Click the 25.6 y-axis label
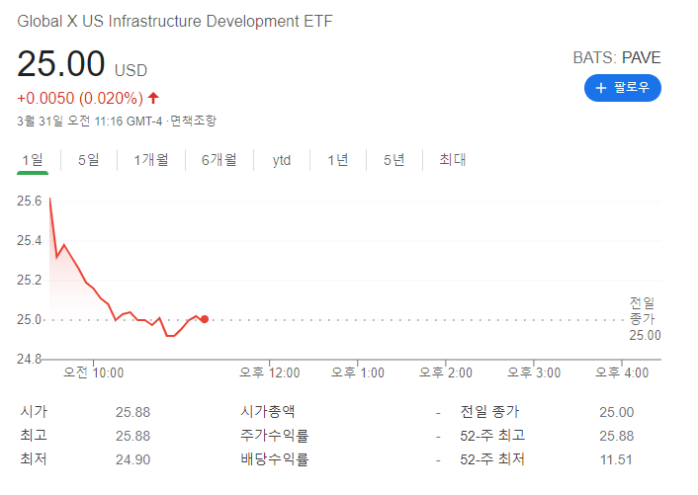 [x=29, y=201]
